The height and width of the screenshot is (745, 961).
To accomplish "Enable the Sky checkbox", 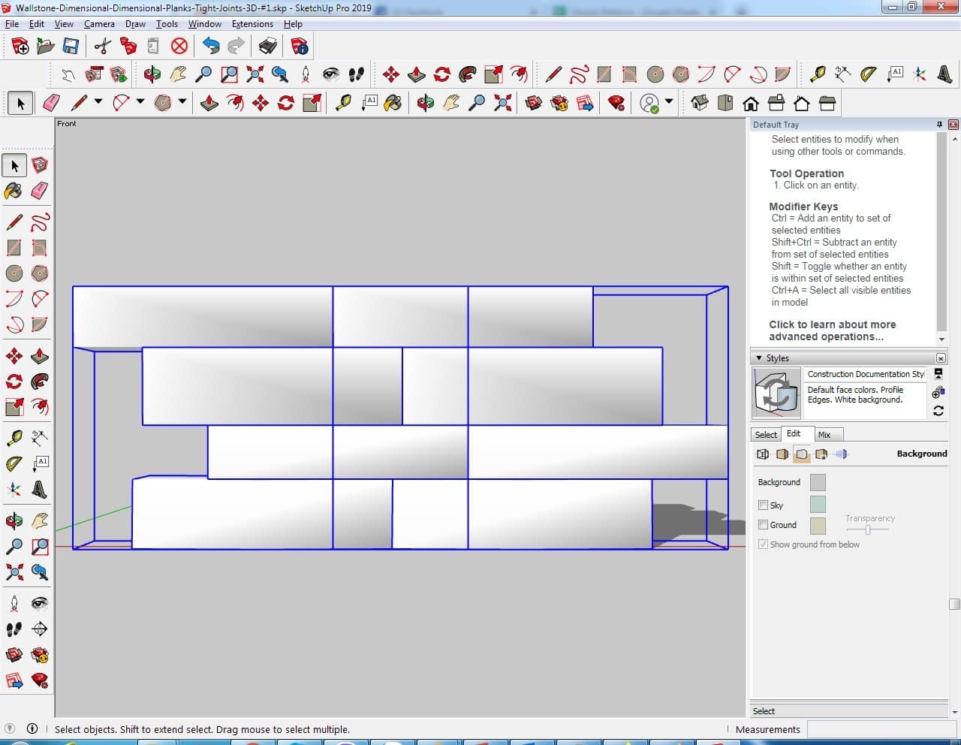I will 763,505.
